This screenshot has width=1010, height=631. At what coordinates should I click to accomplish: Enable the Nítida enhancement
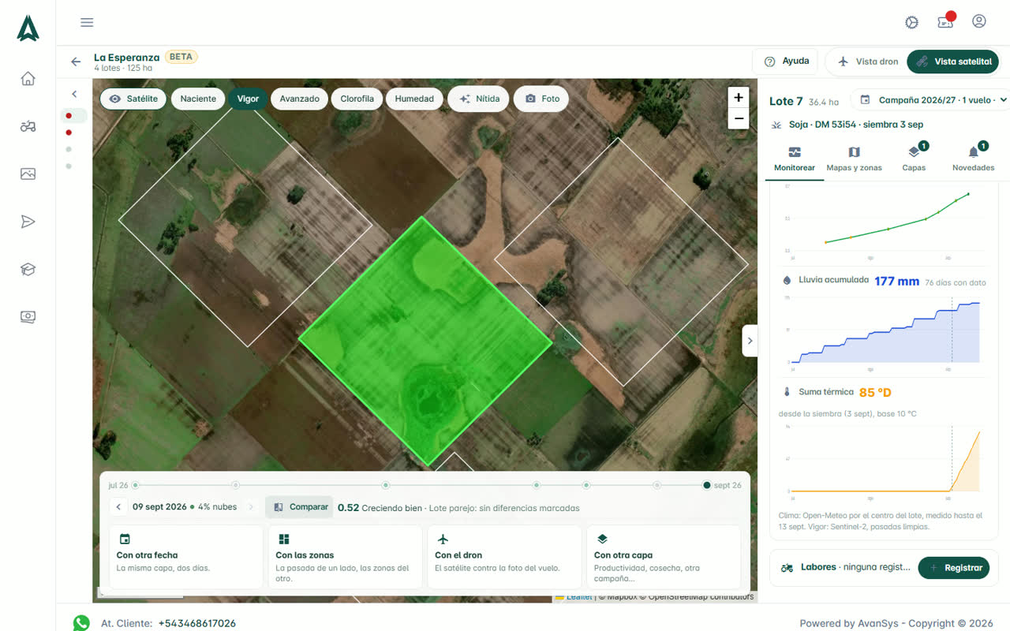[x=478, y=99]
